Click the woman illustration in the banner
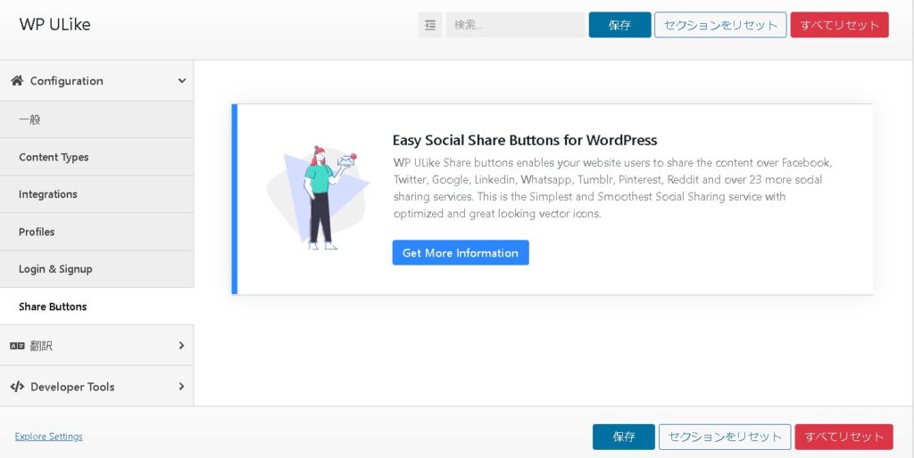This screenshot has width=914, height=458. tap(319, 197)
